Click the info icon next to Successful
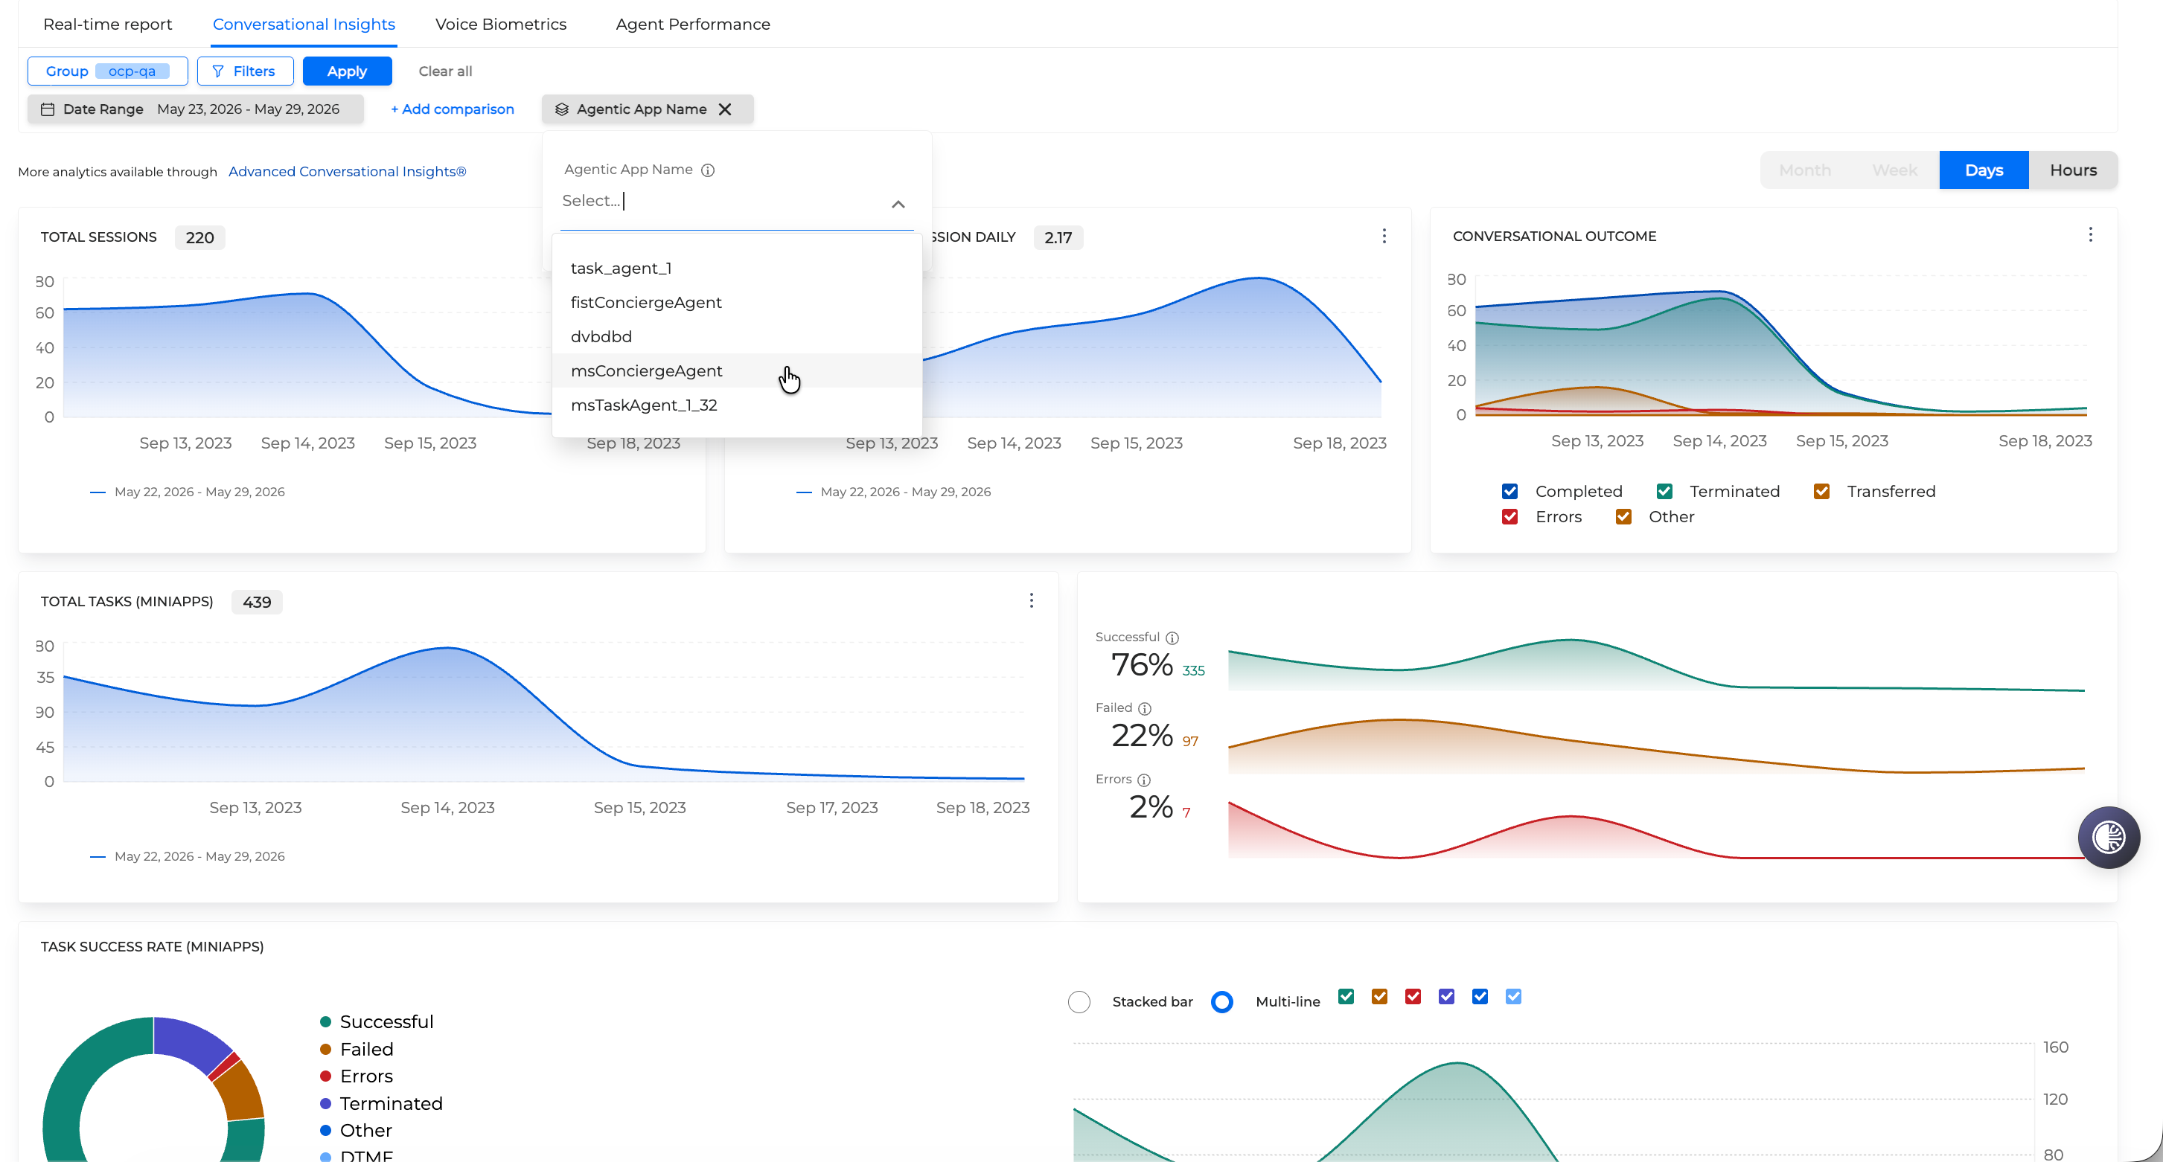This screenshot has width=2163, height=1162. coord(1172,638)
